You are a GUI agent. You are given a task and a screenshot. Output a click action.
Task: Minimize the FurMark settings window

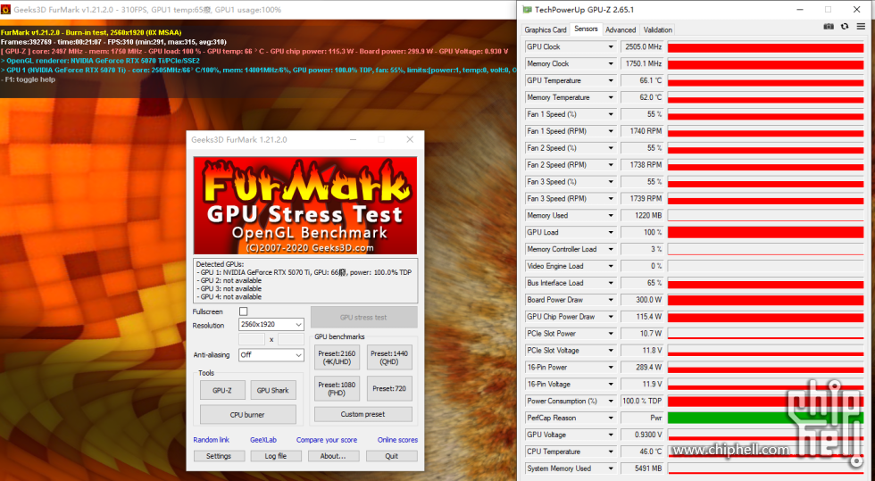(354, 139)
